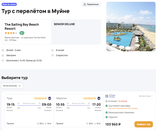The height and width of the screenshot is (130, 156).
Task: Select the SENIOR DELUXE room card
Action: [x=76, y=32]
